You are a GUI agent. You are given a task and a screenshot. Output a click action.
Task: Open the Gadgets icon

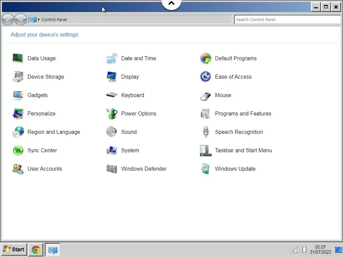(18, 95)
